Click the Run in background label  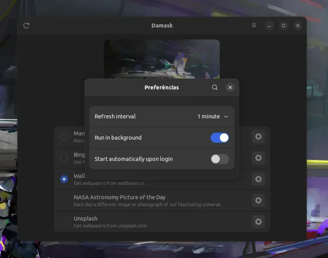click(x=118, y=138)
